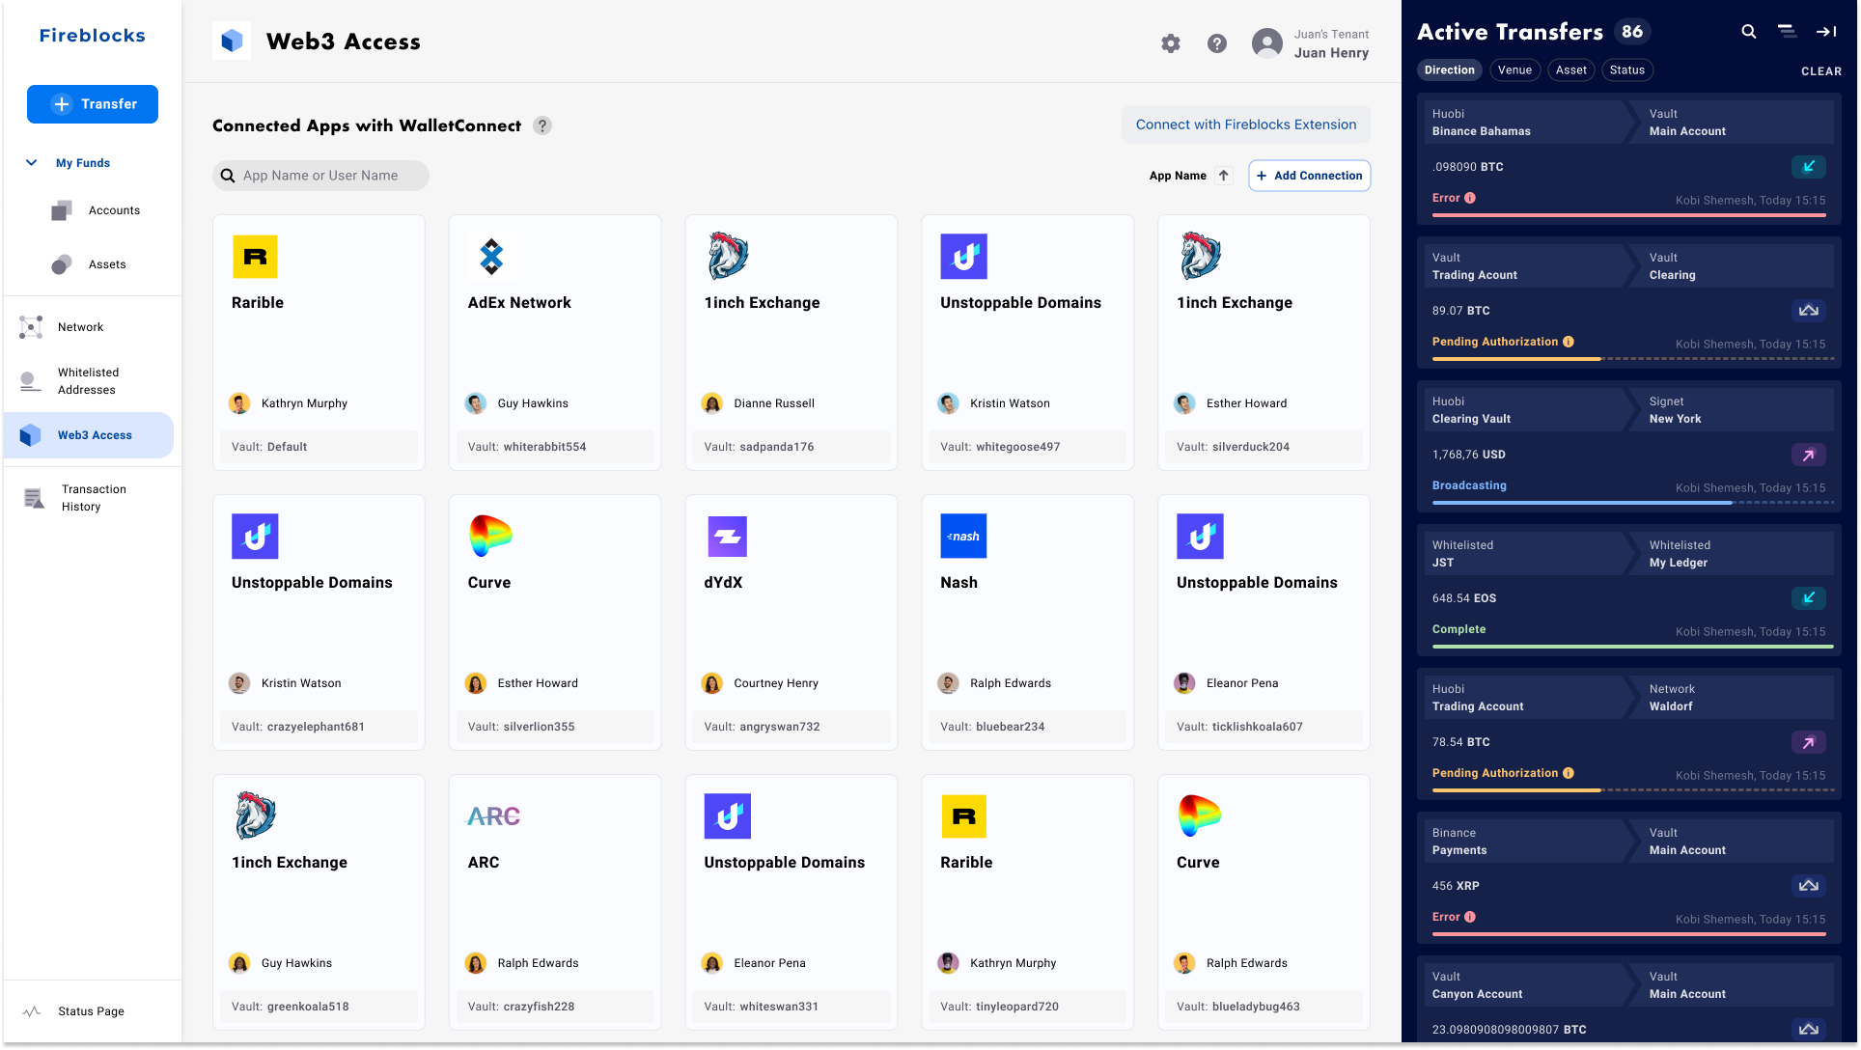
Task: Go to Accounts in sidebar
Action: pyautogui.click(x=114, y=210)
